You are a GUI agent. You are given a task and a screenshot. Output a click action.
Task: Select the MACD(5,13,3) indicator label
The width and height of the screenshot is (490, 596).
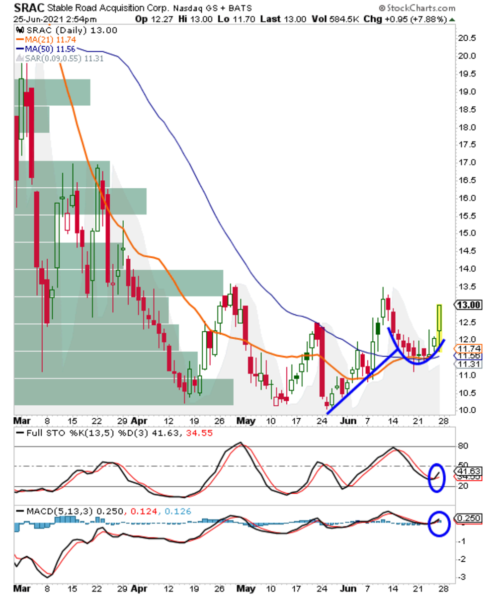point(60,511)
